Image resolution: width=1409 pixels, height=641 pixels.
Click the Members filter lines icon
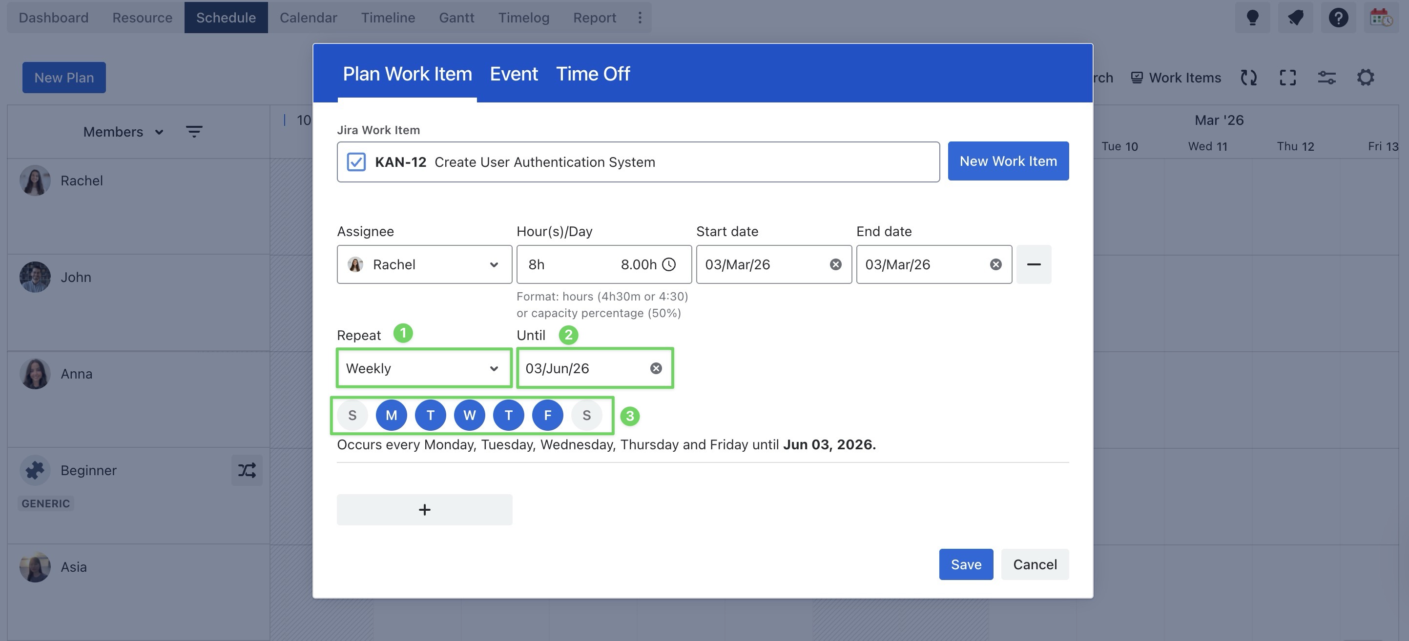pos(194,132)
